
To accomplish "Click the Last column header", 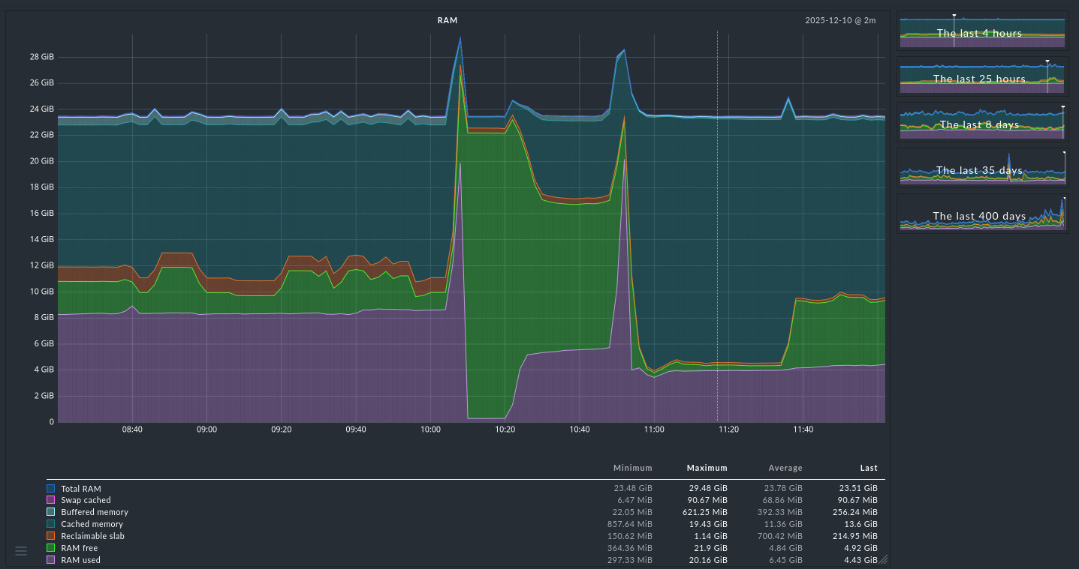I will pyautogui.click(x=868, y=468).
